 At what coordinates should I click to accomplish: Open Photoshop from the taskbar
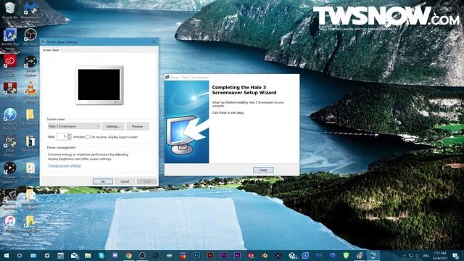[196, 255]
